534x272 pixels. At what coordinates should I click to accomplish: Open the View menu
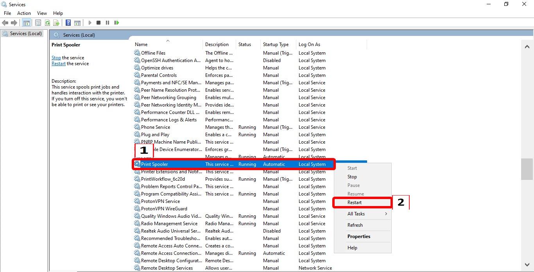42,13
